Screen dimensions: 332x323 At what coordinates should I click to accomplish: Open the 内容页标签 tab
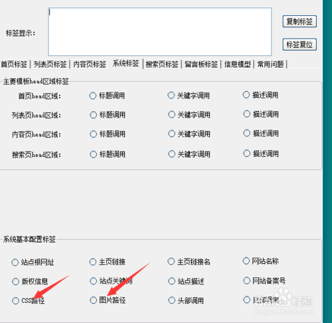tap(90, 64)
